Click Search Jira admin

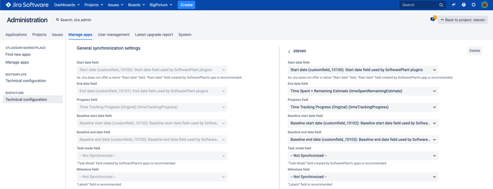tap(74, 20)
